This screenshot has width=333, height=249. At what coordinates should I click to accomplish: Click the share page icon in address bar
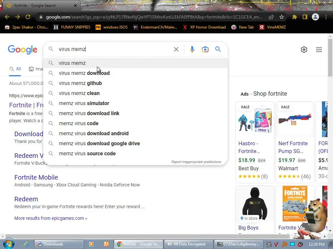pyautogui.click(x=271, y=17)
